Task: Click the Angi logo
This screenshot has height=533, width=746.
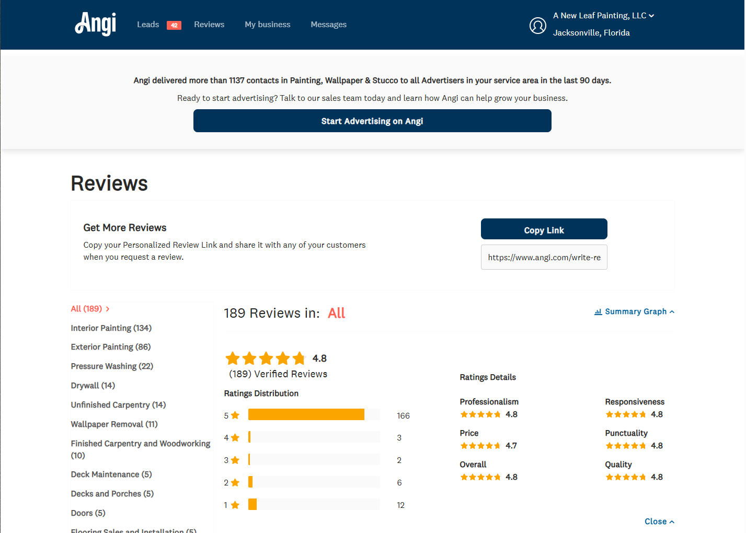Action: point(96,24)
